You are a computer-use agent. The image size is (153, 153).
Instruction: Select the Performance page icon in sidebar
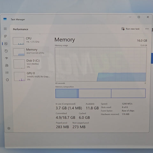pos(6,44)
